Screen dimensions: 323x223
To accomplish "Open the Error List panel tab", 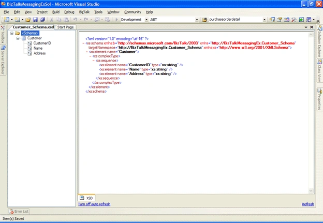I will [x=19, y=211].
